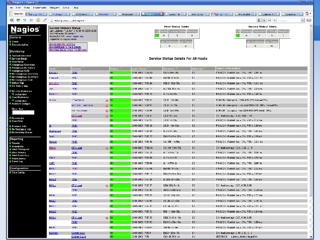Open the address bar dropdown arrow
320x240 pixels.
tap(264, 20)
